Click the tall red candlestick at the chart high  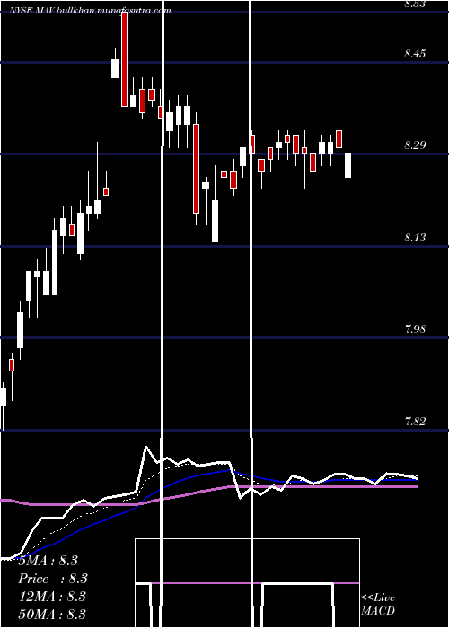[124, 59]
